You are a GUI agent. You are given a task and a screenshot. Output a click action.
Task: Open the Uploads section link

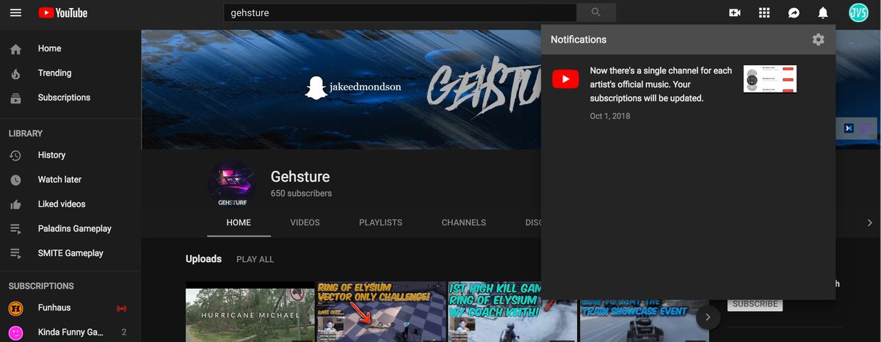(203, 259)
